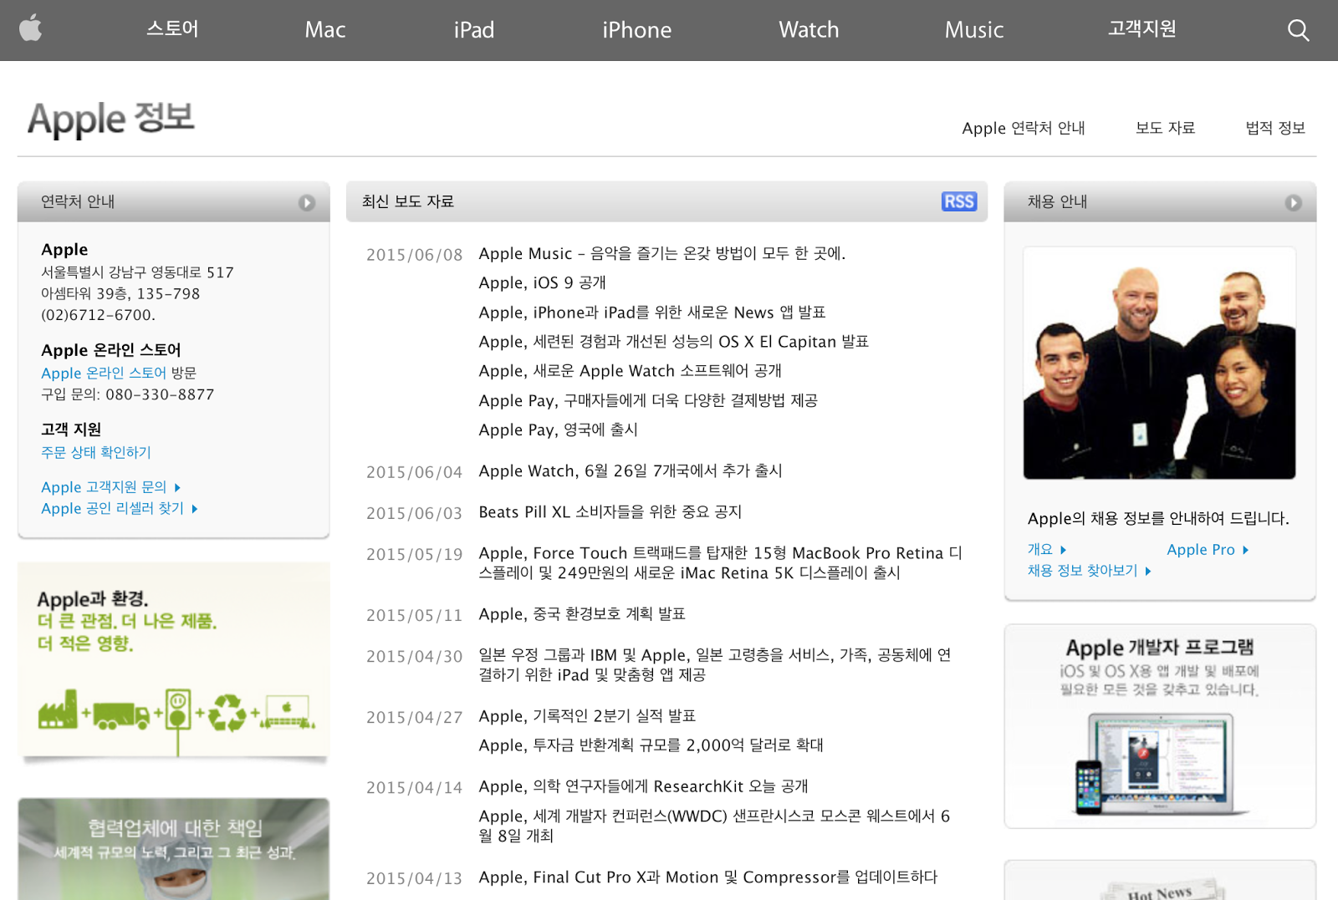
Task: Open the search magnifier icon
Action: 1298,30
